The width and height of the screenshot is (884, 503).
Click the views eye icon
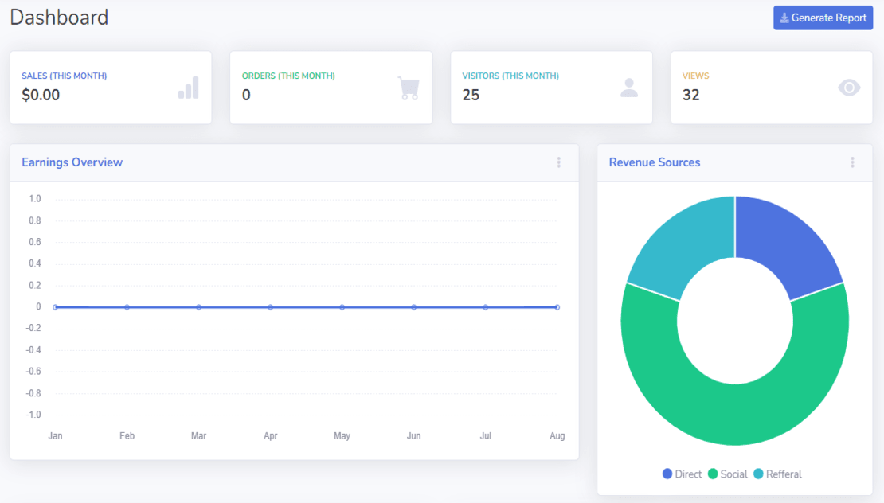click(849, 88)
